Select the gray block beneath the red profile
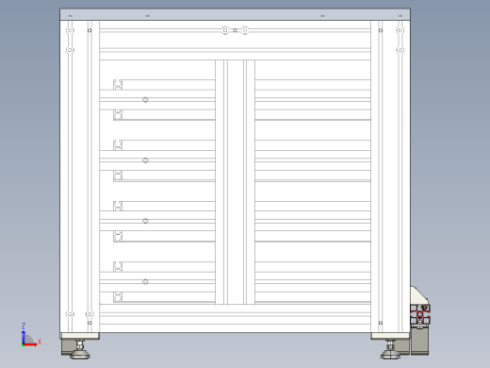The image size is (490, 368). (x=420, y=340)
